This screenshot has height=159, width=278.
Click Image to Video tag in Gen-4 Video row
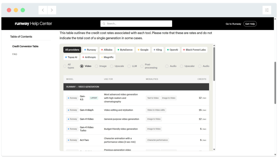(x=154, y=119)
